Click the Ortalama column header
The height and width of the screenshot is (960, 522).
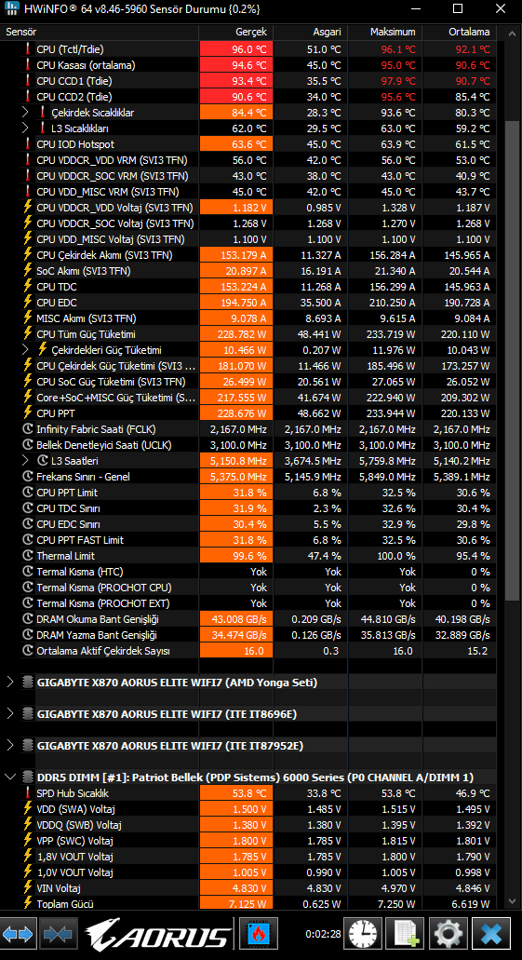(460, 32)
